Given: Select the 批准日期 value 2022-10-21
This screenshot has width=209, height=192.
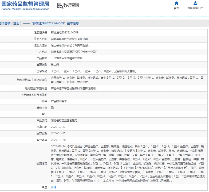Looking at the screenshot, I should (58, 127).
